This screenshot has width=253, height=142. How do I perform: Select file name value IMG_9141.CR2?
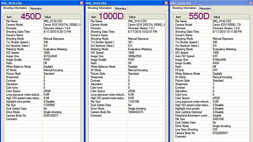[137, 21]
